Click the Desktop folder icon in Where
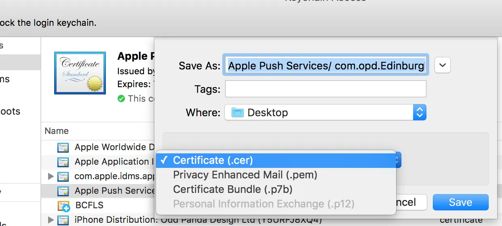 click(x=237, y=113)
